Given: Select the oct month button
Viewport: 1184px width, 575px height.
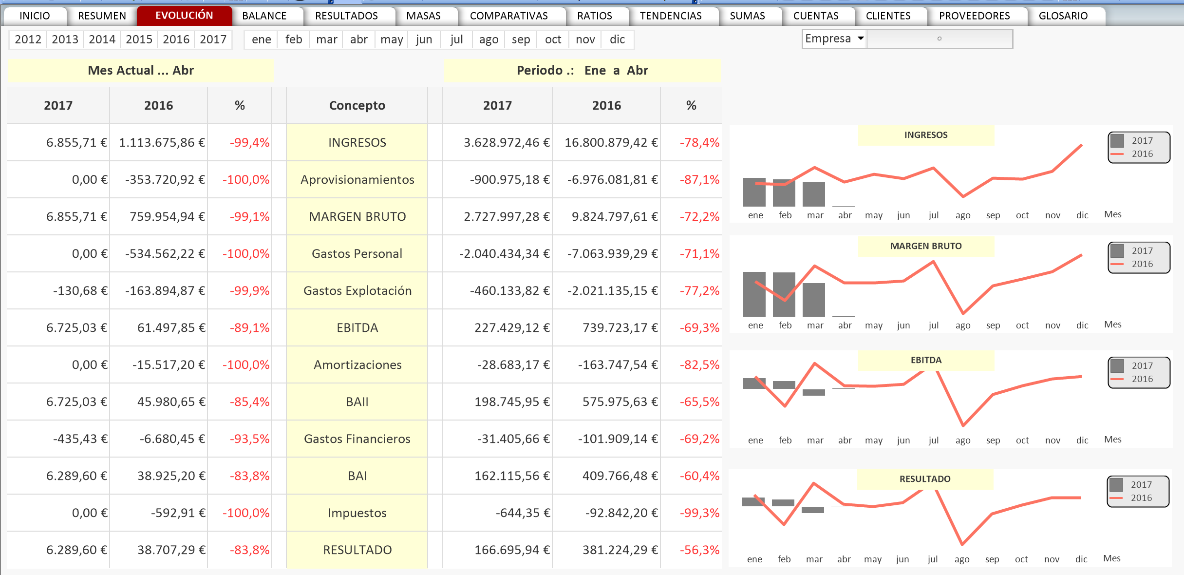Looking at the screenshot, I should [553, 39].
